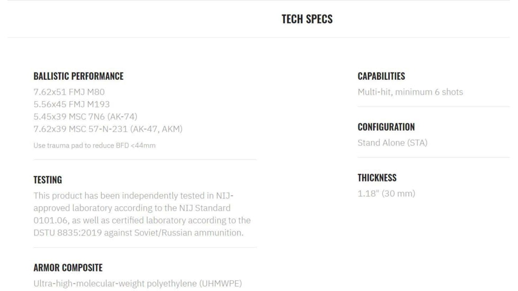Click the TECH SPECS section heading
Viewport: 518px width, 291px height.
307,19
